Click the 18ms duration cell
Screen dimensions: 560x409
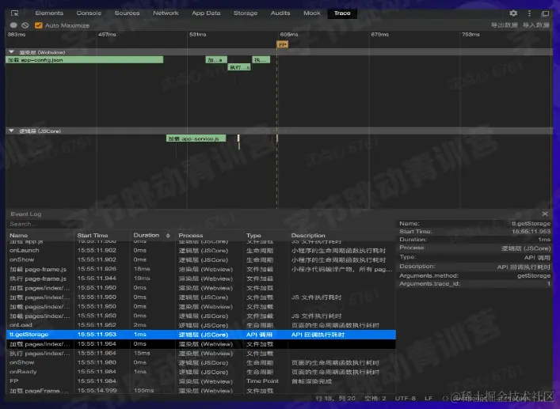(142, 269)
